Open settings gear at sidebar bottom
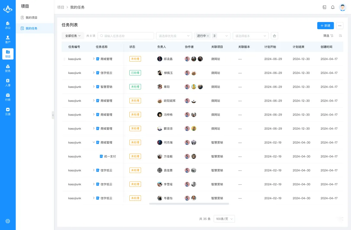Screen dimensions: 351x230 click(x=8, y=221)
